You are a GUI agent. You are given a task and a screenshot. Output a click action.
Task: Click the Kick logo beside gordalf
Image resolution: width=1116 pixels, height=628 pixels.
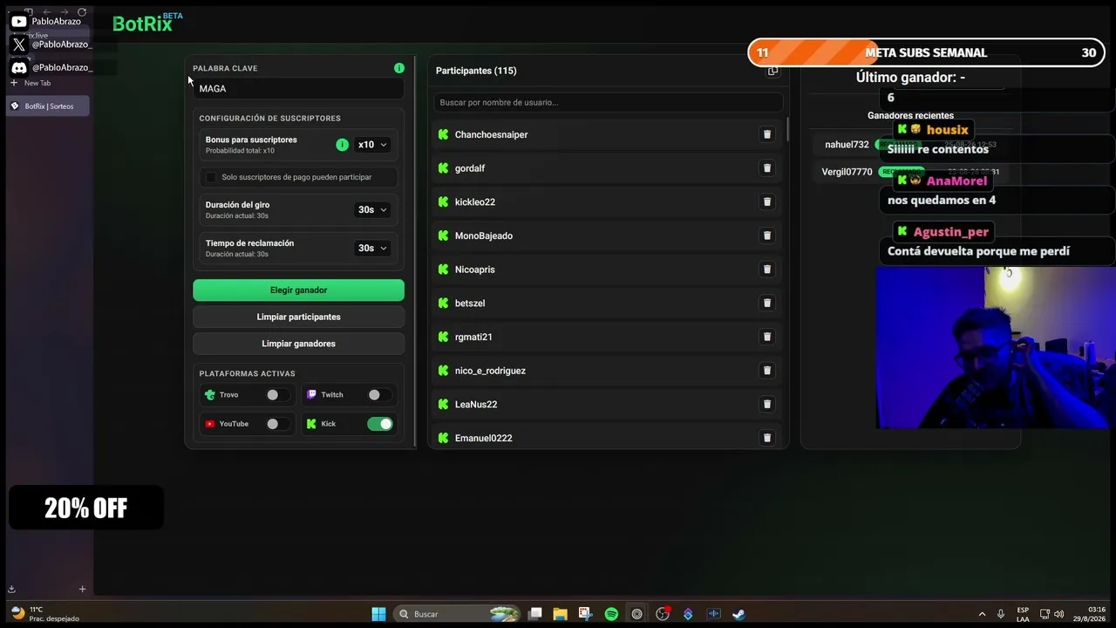tap(443, 168)
